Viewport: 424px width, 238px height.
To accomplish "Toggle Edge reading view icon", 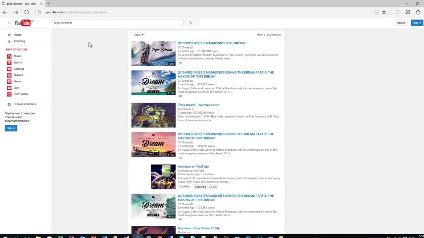I will coord(377,12).
